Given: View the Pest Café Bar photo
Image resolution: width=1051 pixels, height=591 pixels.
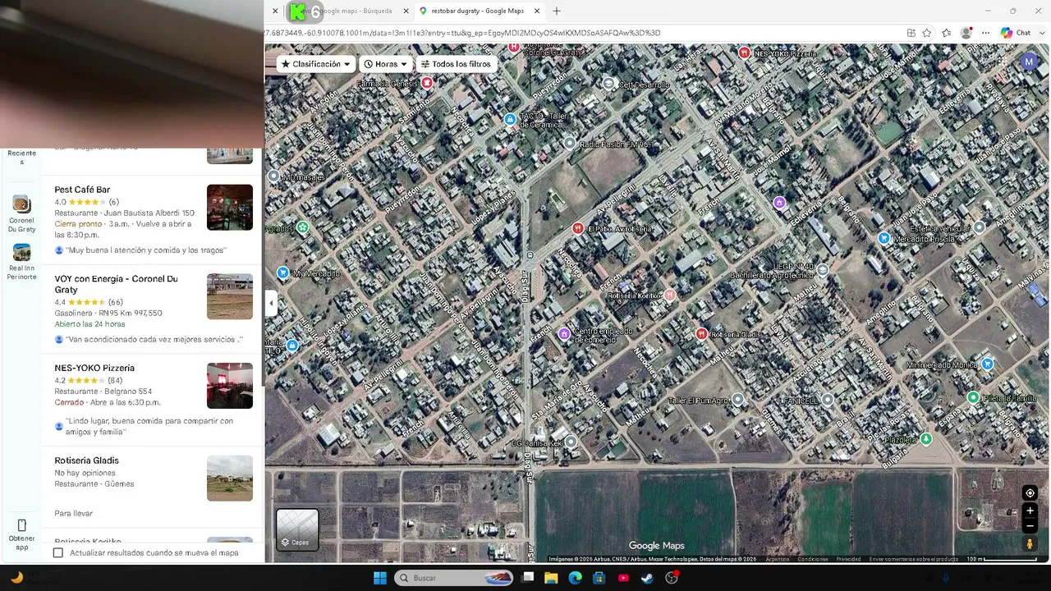Looking at the screenshot, I should 230,208.
